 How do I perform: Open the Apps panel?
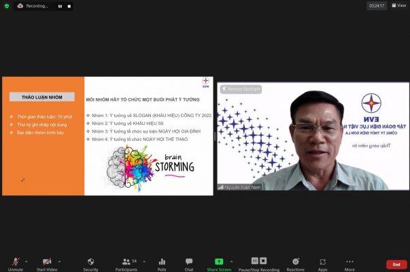[323, 263]
